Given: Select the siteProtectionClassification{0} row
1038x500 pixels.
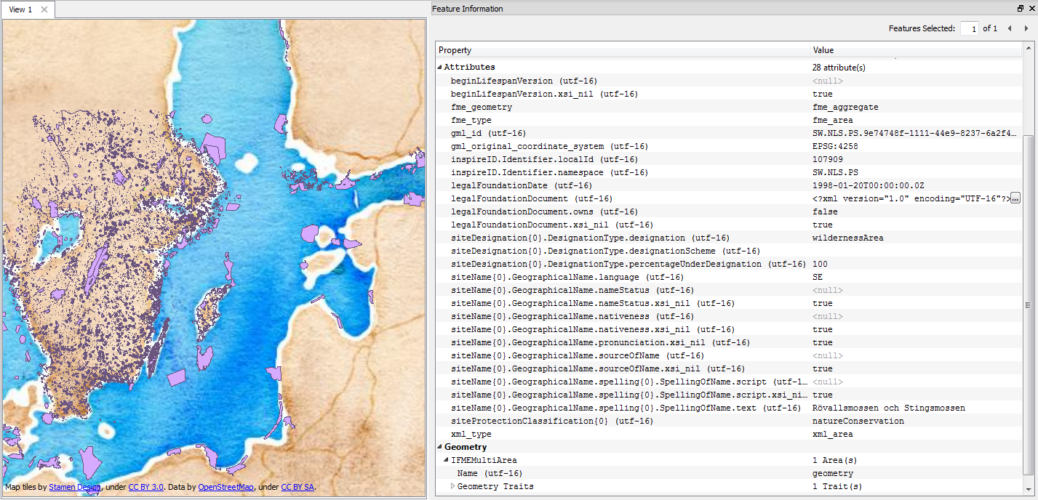Looking at the screenshot, I should 729,421.
